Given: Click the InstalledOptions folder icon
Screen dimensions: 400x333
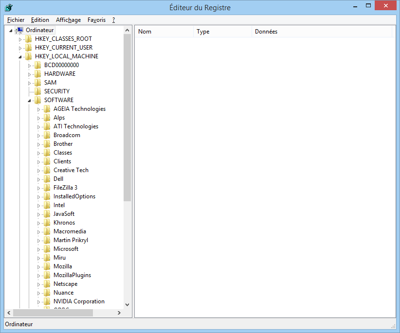Looking at the screenshot, I should click(47, 196).
